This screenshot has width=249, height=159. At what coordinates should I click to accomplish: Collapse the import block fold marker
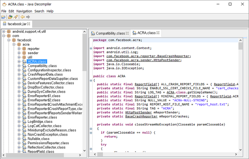91,48
